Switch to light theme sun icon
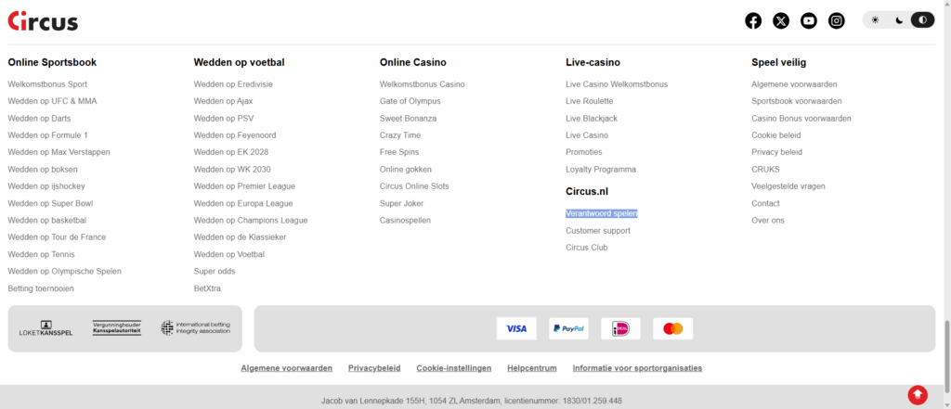The image size is (951, 409). point(875,20)
